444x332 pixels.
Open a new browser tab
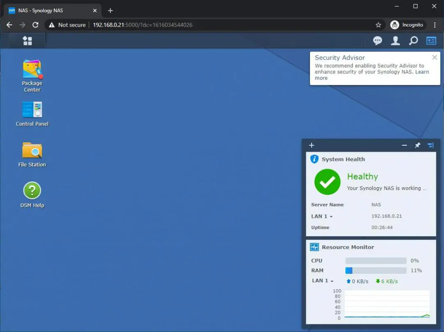111,10
